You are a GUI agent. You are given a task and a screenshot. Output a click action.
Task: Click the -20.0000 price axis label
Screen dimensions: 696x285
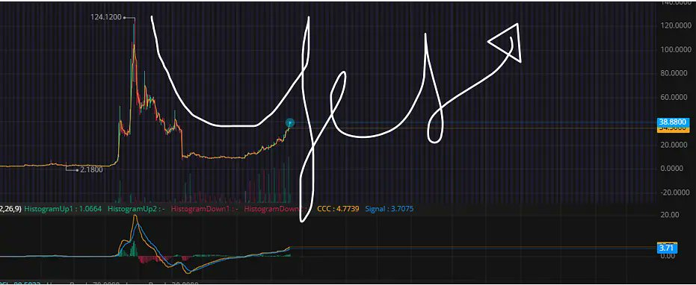[674, 192]
